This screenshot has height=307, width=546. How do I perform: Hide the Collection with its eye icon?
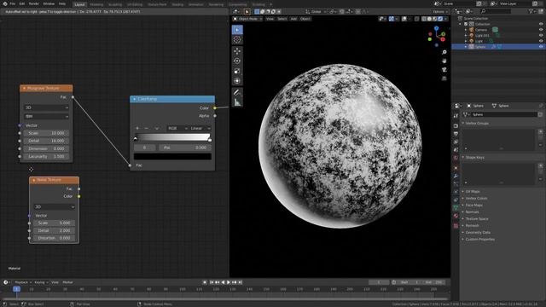coord(541,24)
